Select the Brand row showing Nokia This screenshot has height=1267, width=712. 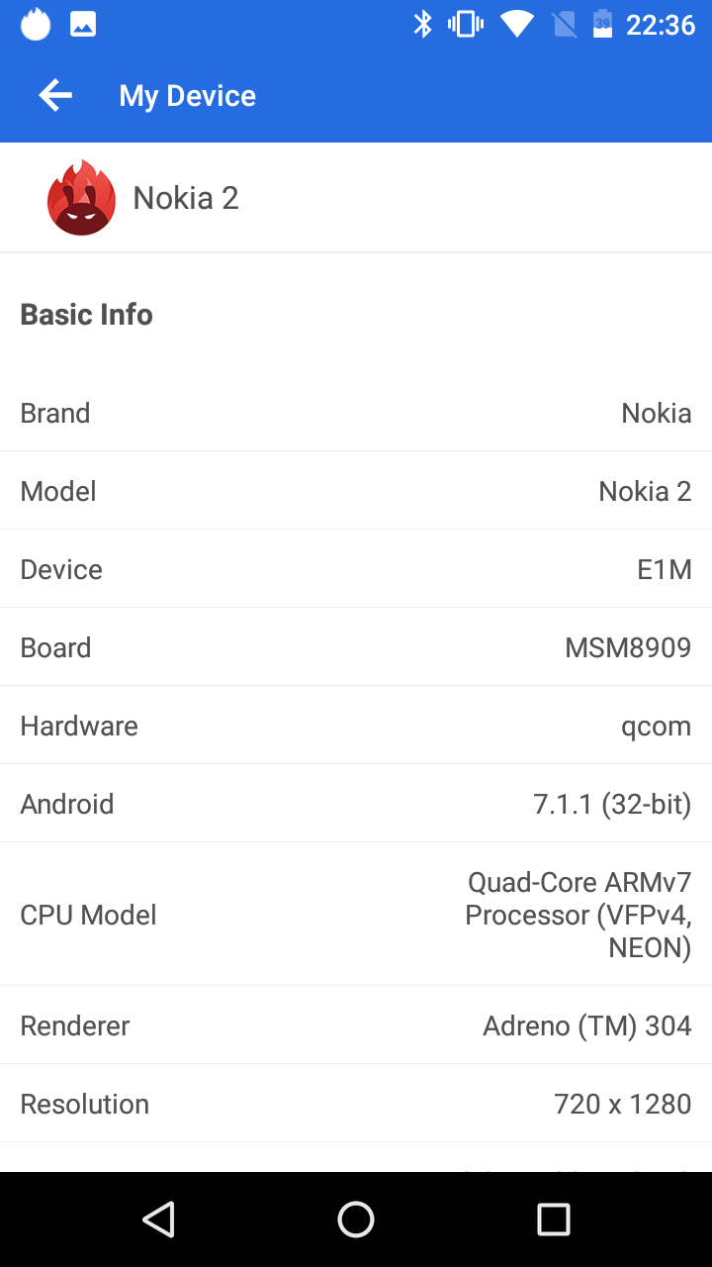(x=356, y=413)
